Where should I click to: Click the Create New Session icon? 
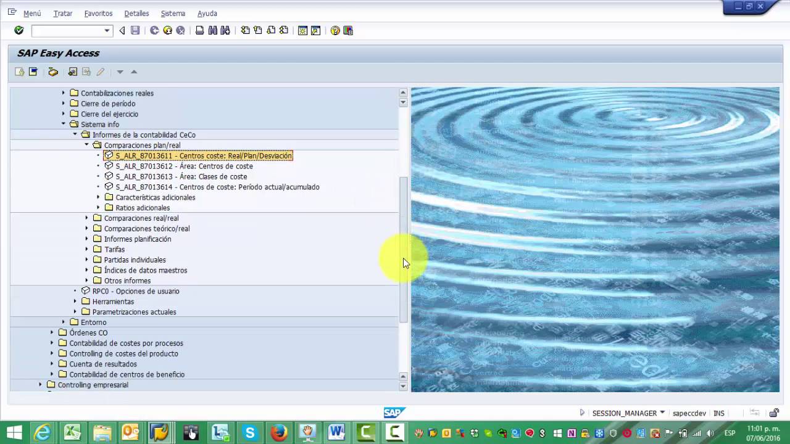303,30
